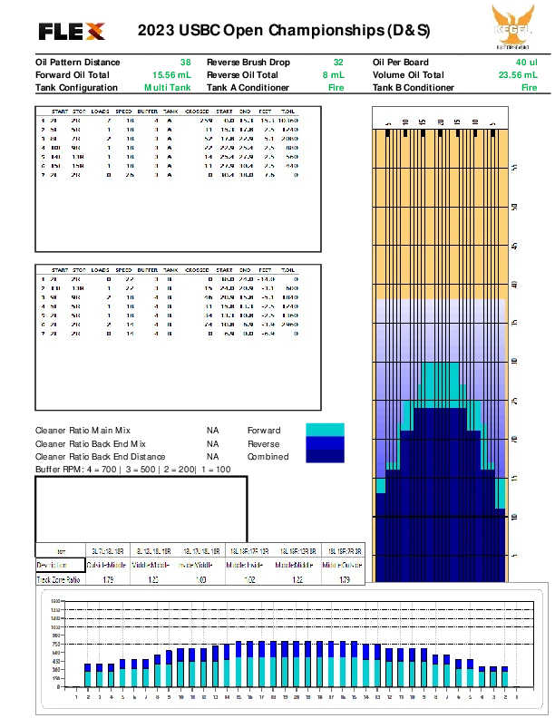Click 'Fire' next to Tank B Conditioner
555x718 pixels.
530,87
